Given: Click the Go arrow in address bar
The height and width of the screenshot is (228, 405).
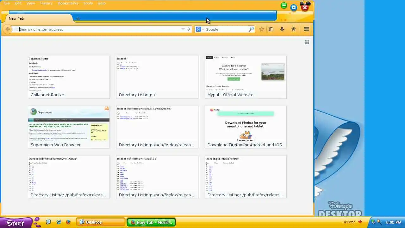Looking at the screenshot, I should coord(189,29).
